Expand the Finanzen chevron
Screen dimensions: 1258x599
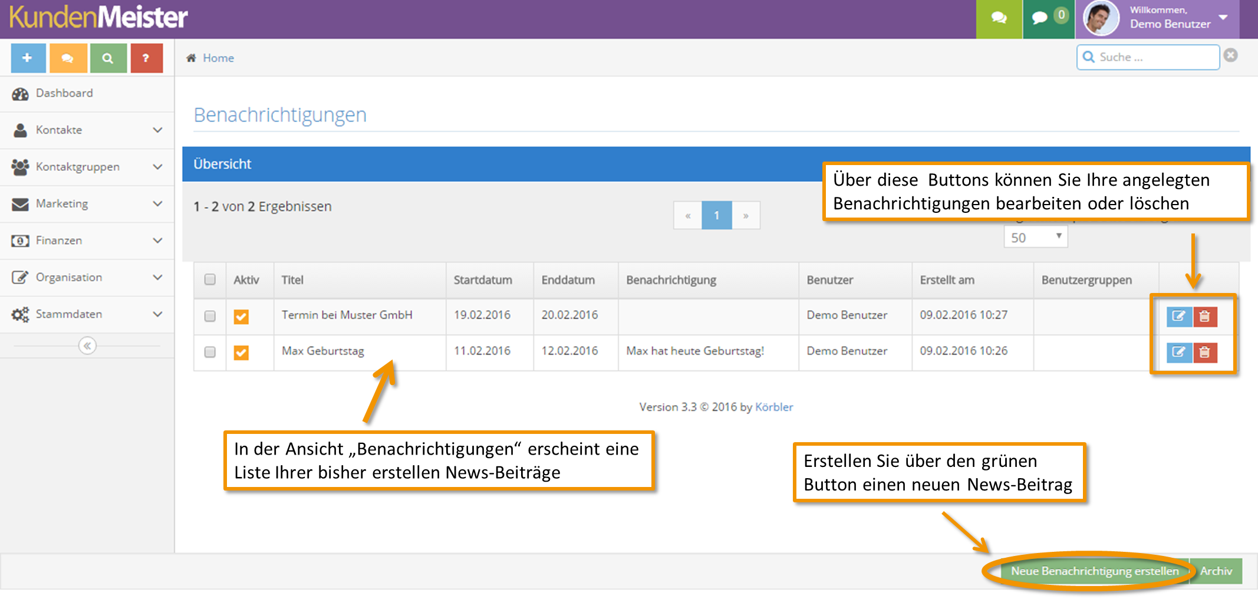pyautogui.click(x=157, y=241)
